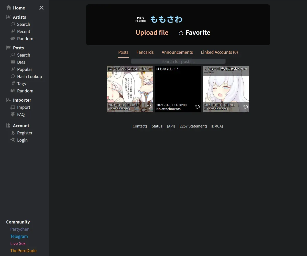Open Posts Search in sidebar
The image size is (307, 256).
(24, 55)
